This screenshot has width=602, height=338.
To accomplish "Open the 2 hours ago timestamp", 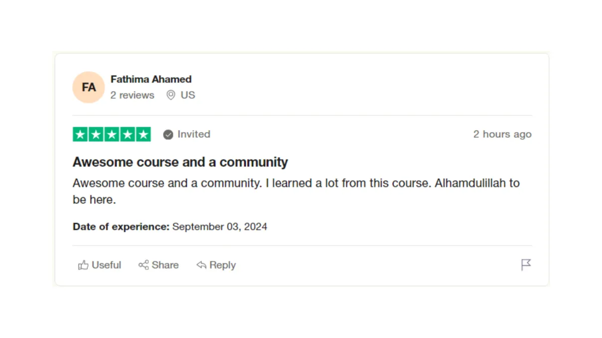I will point(502,134).
